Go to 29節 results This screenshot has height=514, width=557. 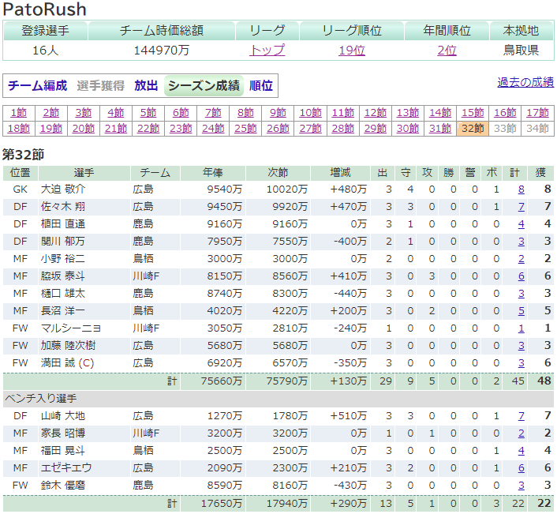click(376, 129)
